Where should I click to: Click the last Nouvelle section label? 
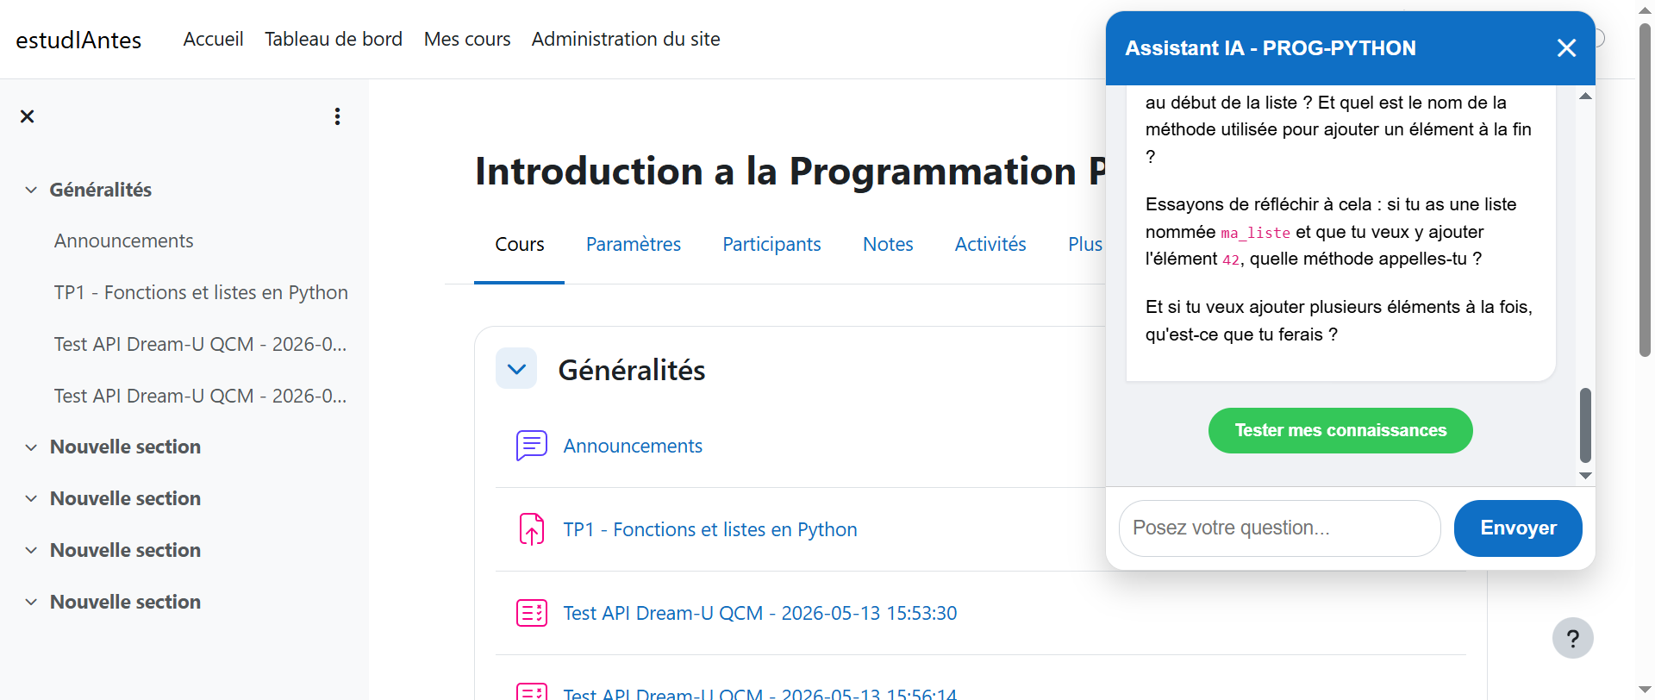pos(125,602)
